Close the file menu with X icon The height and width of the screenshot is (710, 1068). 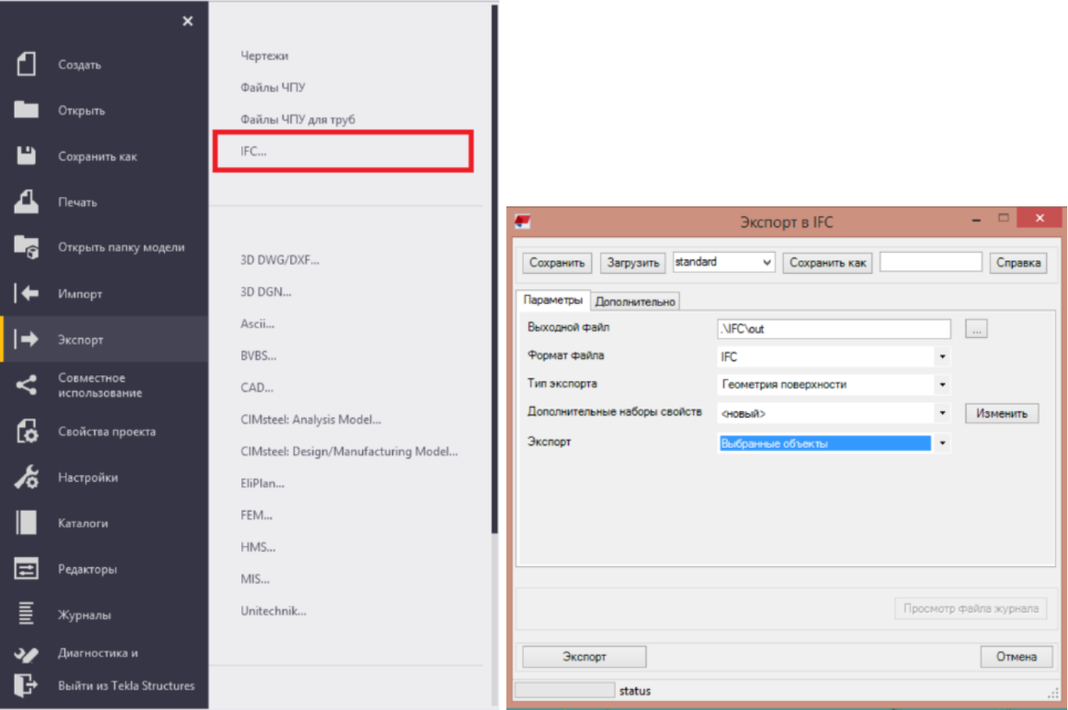(x=188, y=21)
